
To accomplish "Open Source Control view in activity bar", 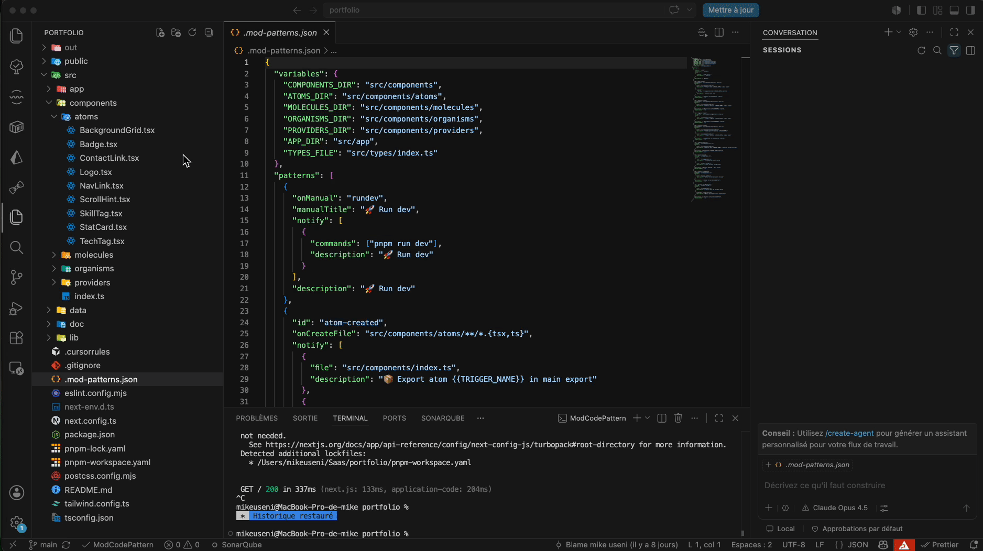I will pyautogui.click(x=17, y=277).
